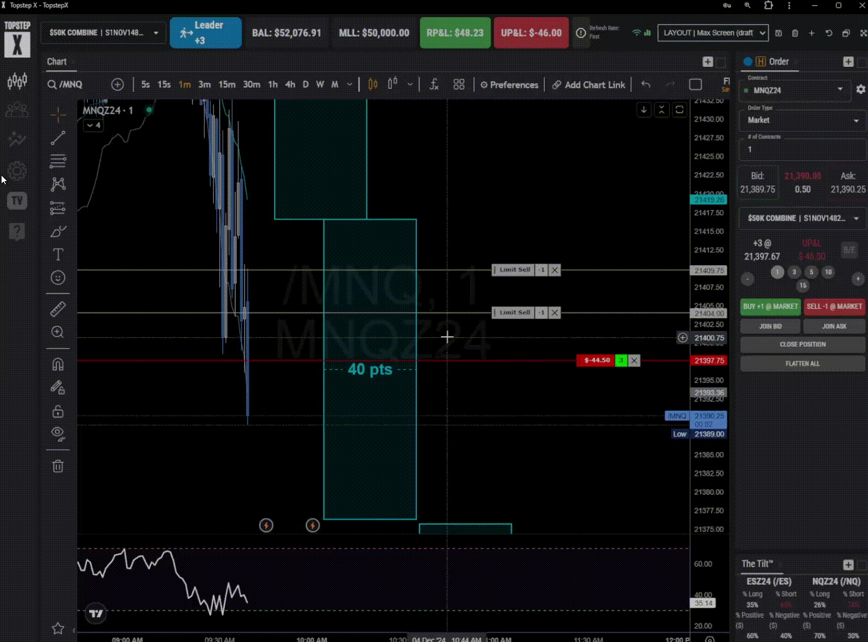The height and width of the screenshot is (642, 868).
Task: Open the settings gear in left sidebar
Action: click(17, 171)
